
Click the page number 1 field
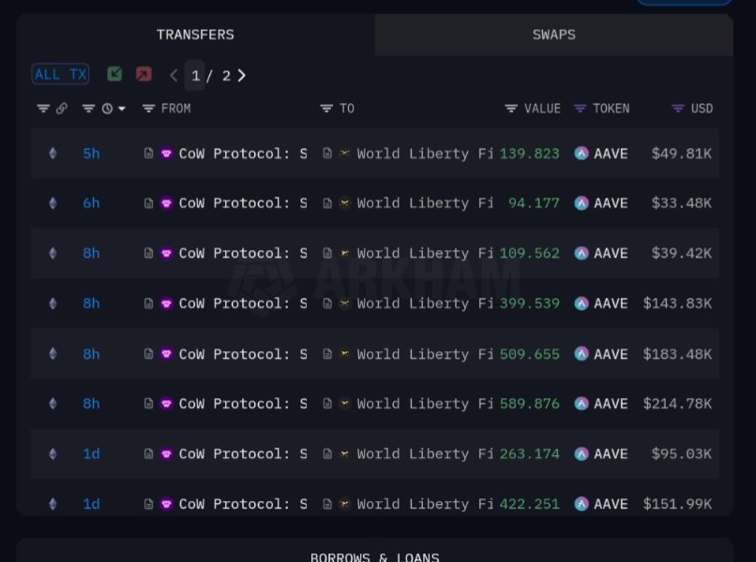pyautogui.click(x=195, y=75)
